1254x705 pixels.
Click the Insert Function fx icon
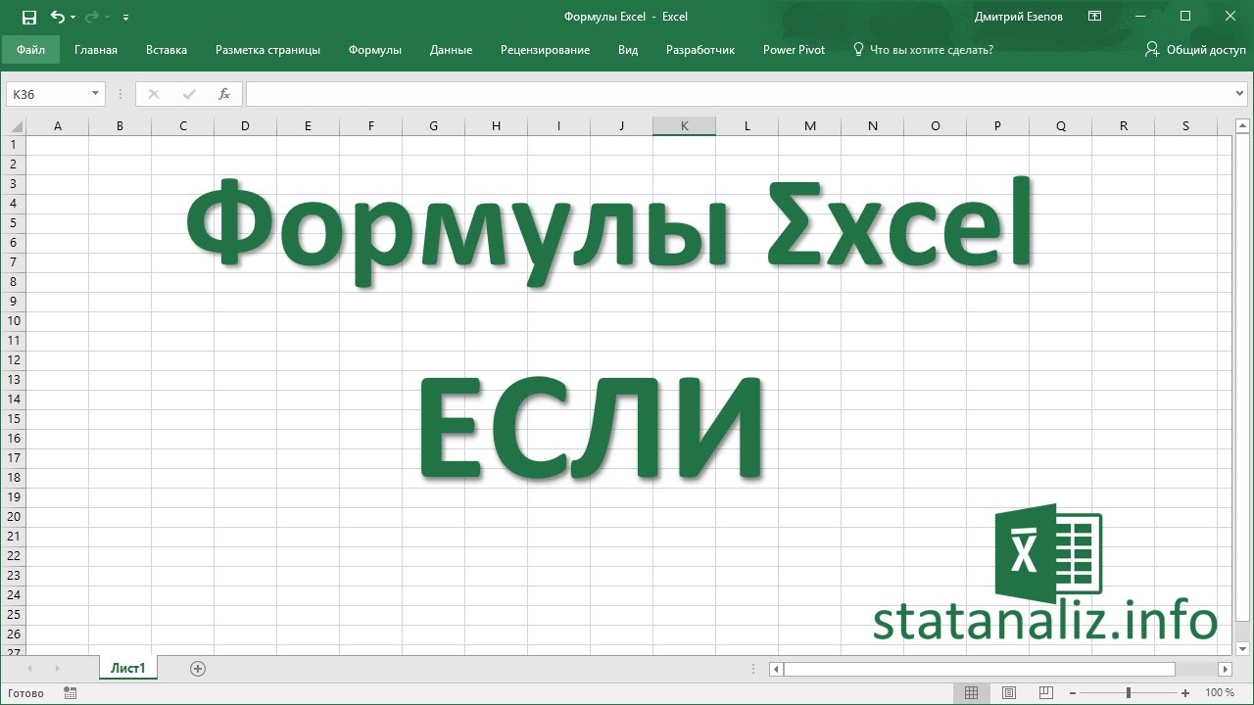[224, 94]
